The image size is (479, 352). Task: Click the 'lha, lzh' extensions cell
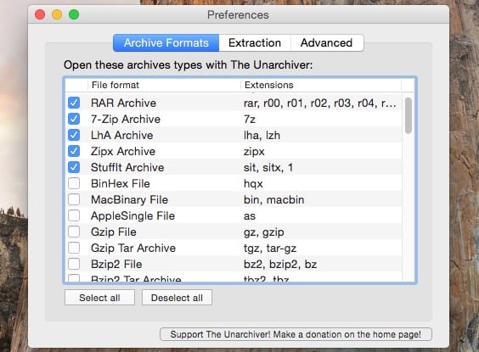[262, 136]
